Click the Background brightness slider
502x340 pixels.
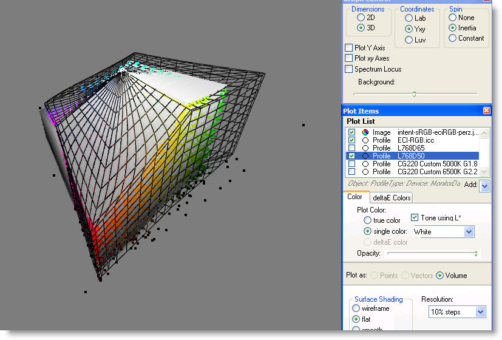(415, 94)
